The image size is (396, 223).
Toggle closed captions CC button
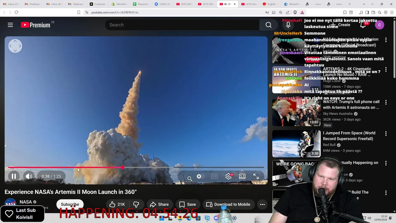click(214, 176)
